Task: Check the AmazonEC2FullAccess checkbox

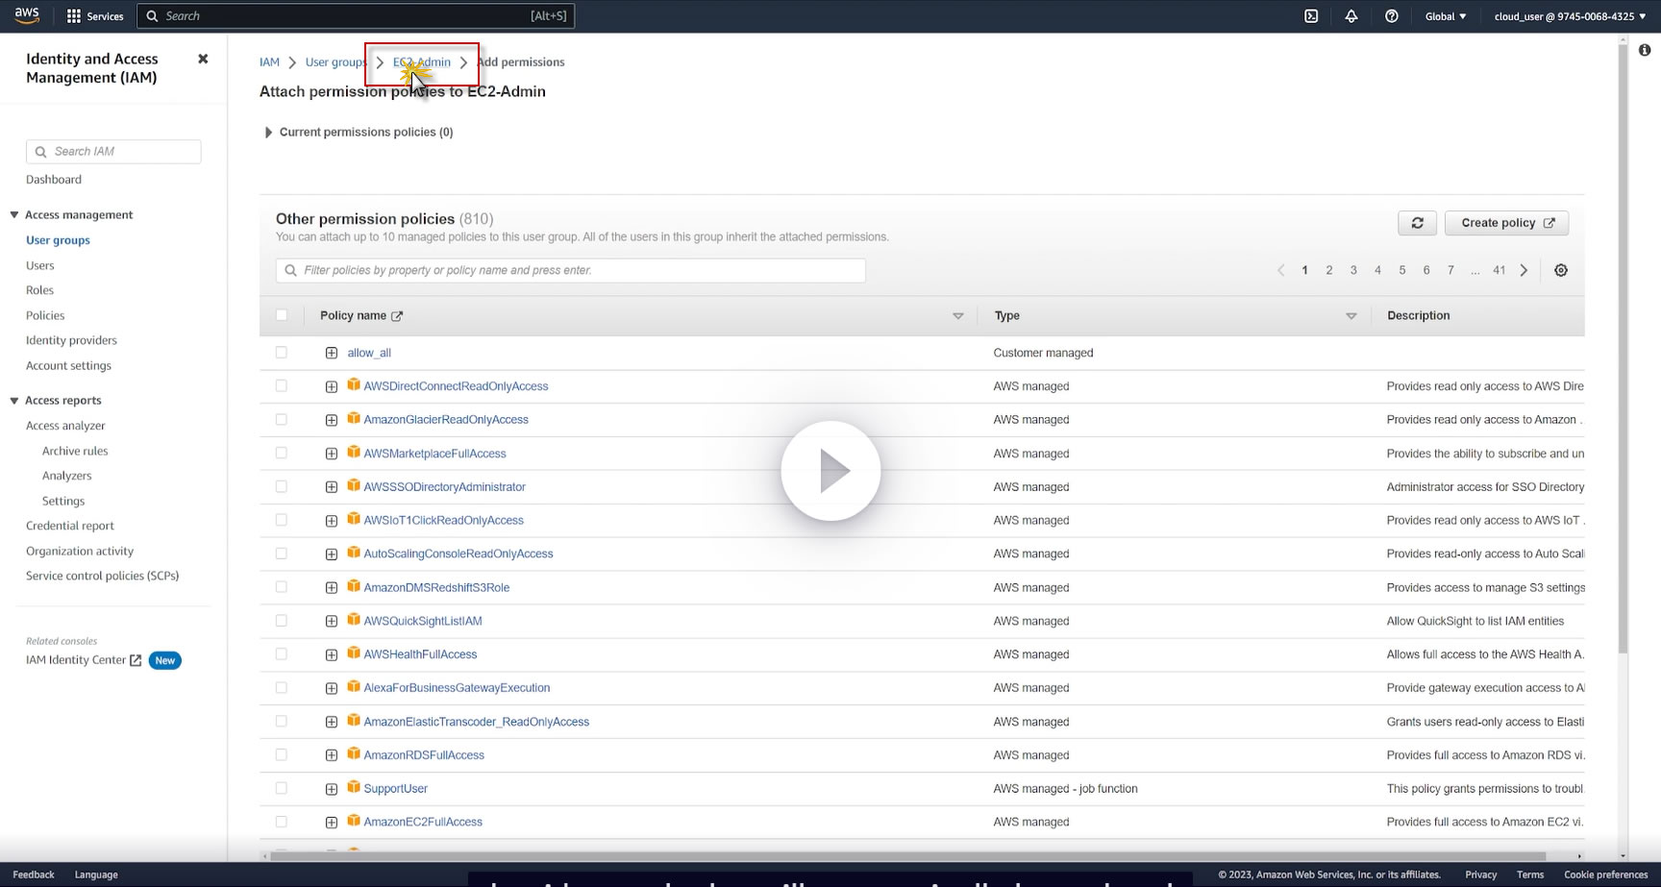Action: click(x=282, y=822)
